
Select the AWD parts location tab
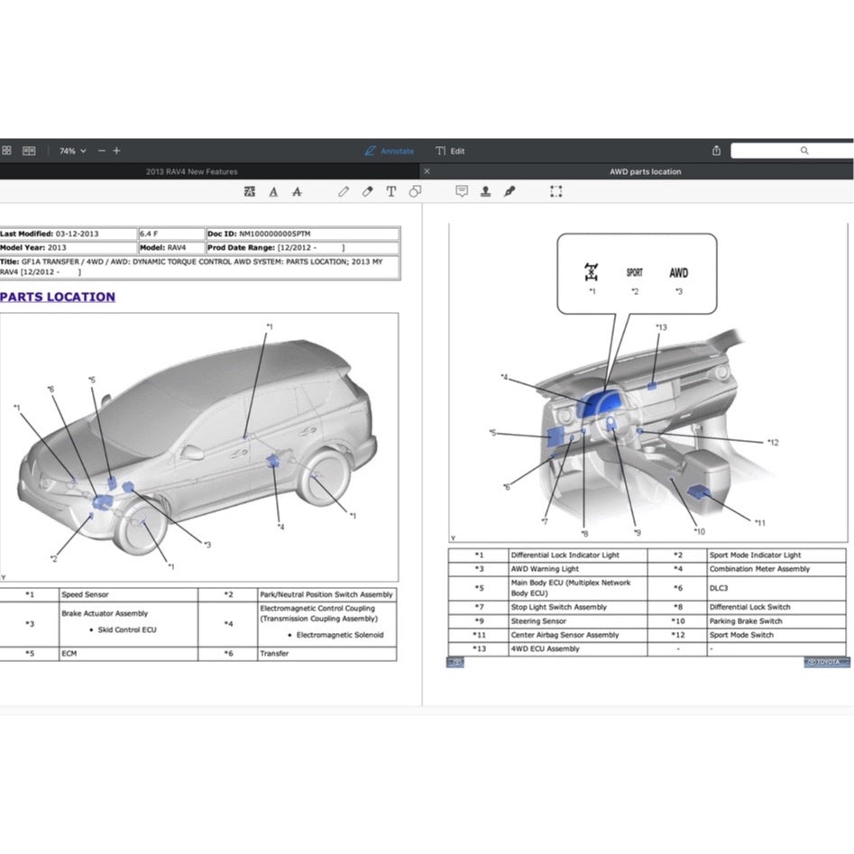coord(645,171)
